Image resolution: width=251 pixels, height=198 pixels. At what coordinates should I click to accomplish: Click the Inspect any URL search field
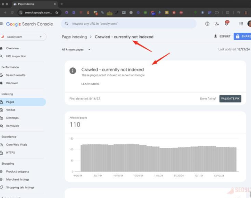129,24
